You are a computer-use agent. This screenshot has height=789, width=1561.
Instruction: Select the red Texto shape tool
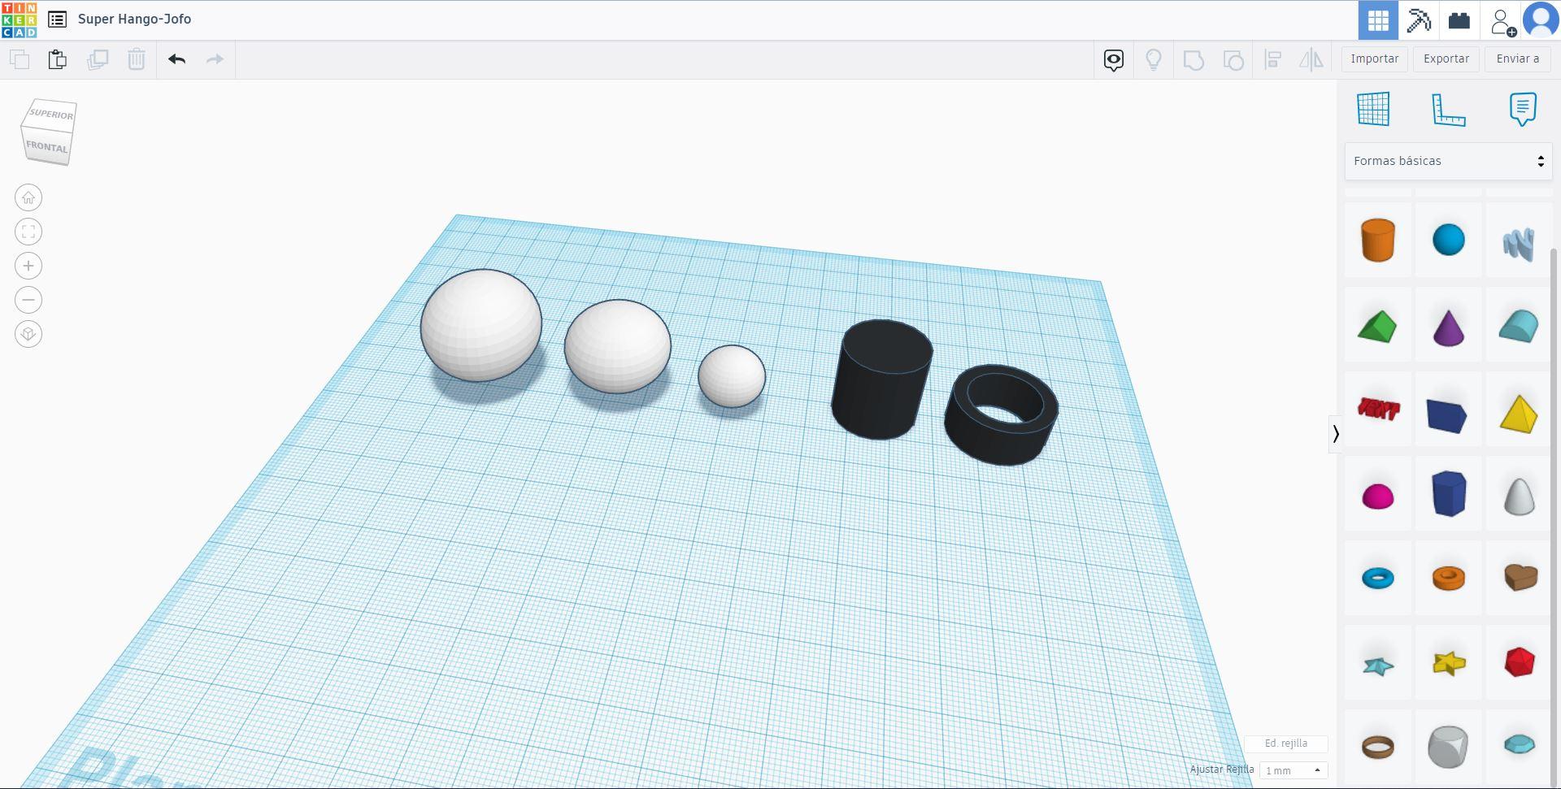tap(1378, 410)
